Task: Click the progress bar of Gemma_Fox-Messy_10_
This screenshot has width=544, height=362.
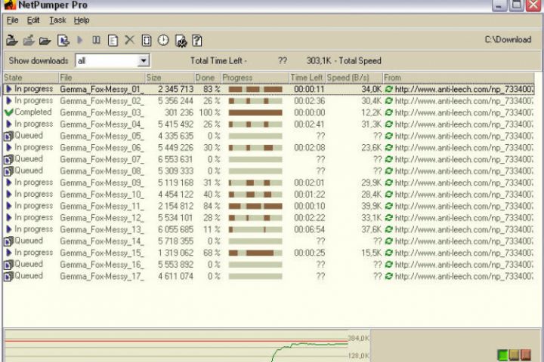Action: (255, 195)
